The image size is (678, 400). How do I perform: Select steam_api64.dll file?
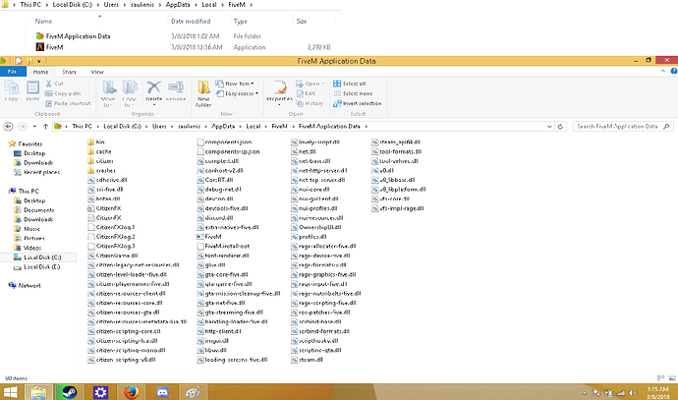(396, 142)
